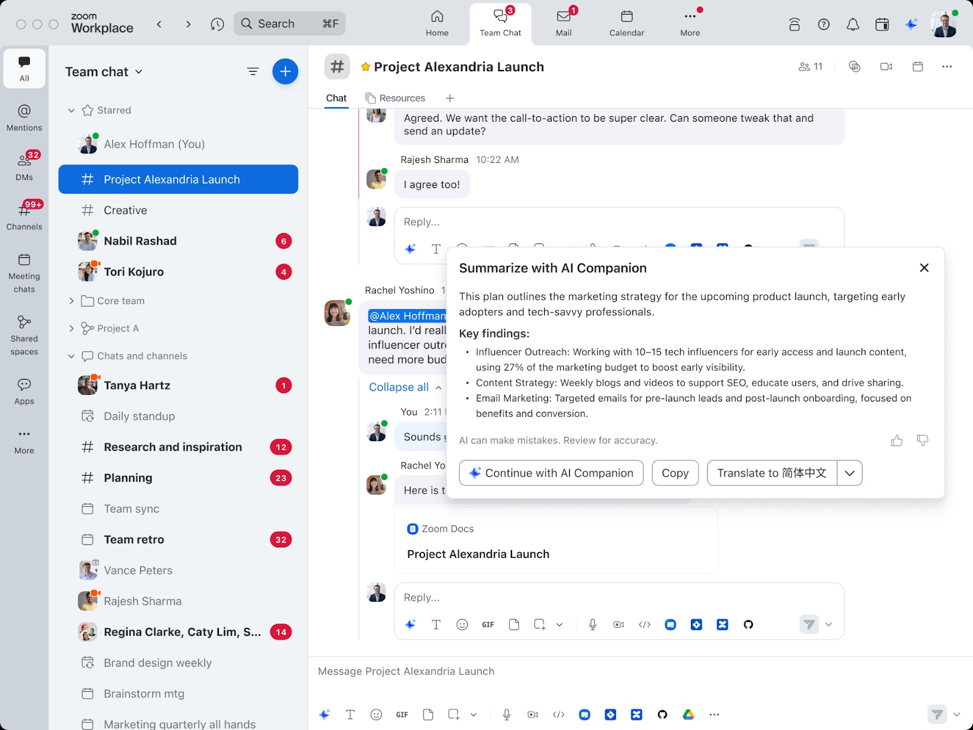Screen dimensions: 973x730
Task: Click the Message Project Alexandria Launch field
Action: (x=639, y=672)
